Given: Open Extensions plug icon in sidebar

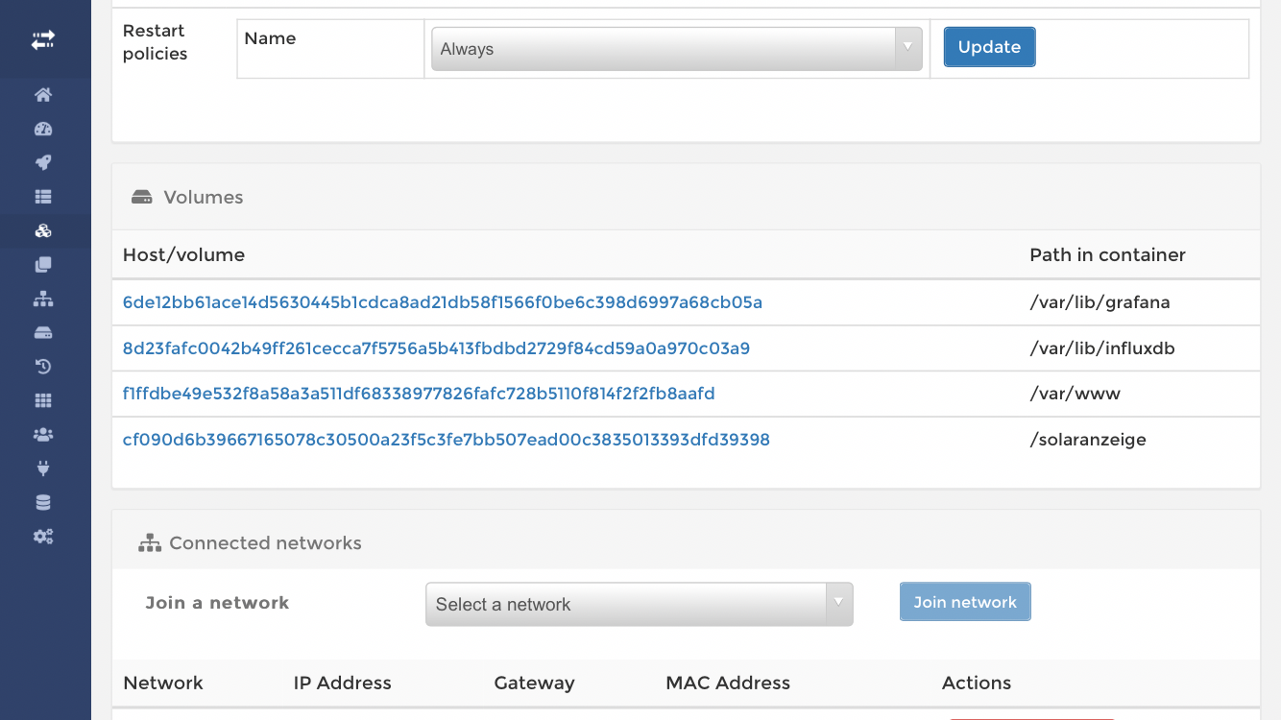Looking at the screenshot, I should click(x=43, y=468).
